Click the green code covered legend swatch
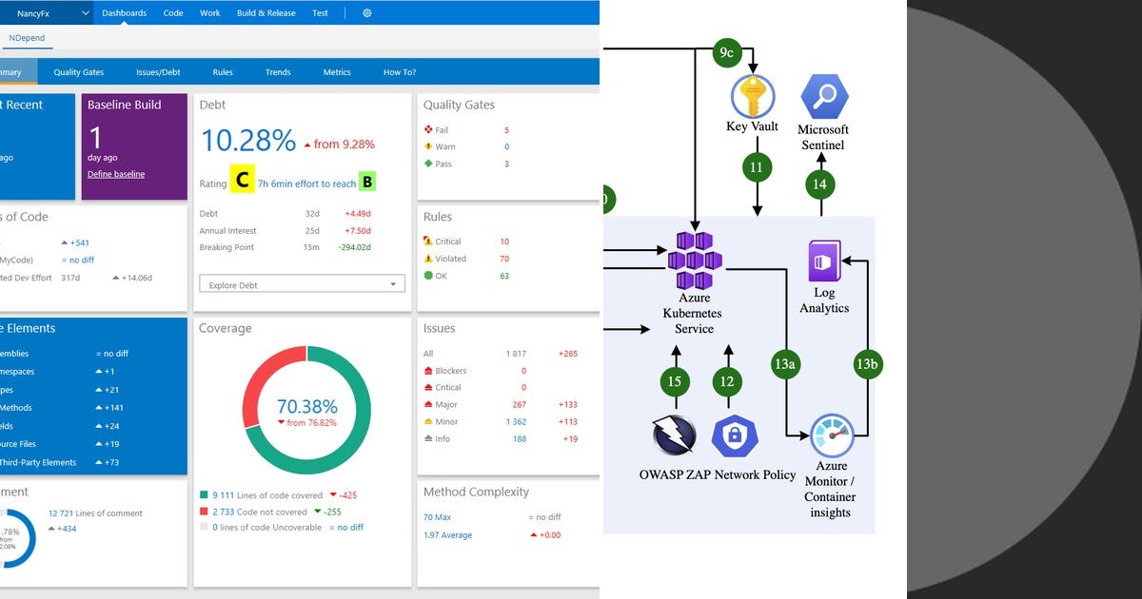Image resolution: width=1142 pixels, height=599 pixels. tap(202, 493)
